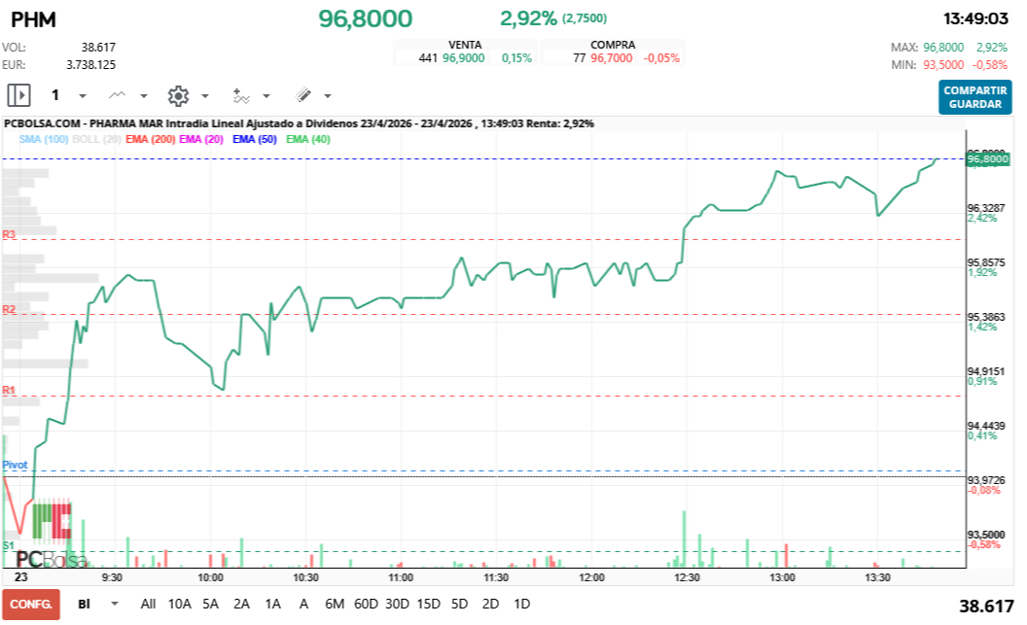Select the 6M timeframe tab

[334, 604]
